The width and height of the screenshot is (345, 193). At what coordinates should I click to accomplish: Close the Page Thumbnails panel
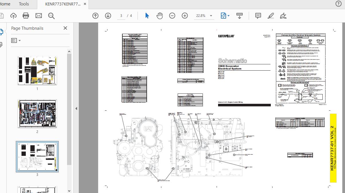[x=65, y=28]
